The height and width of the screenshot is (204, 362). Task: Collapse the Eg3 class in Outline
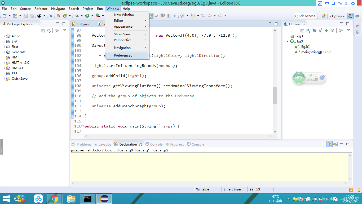coord(288,41)
